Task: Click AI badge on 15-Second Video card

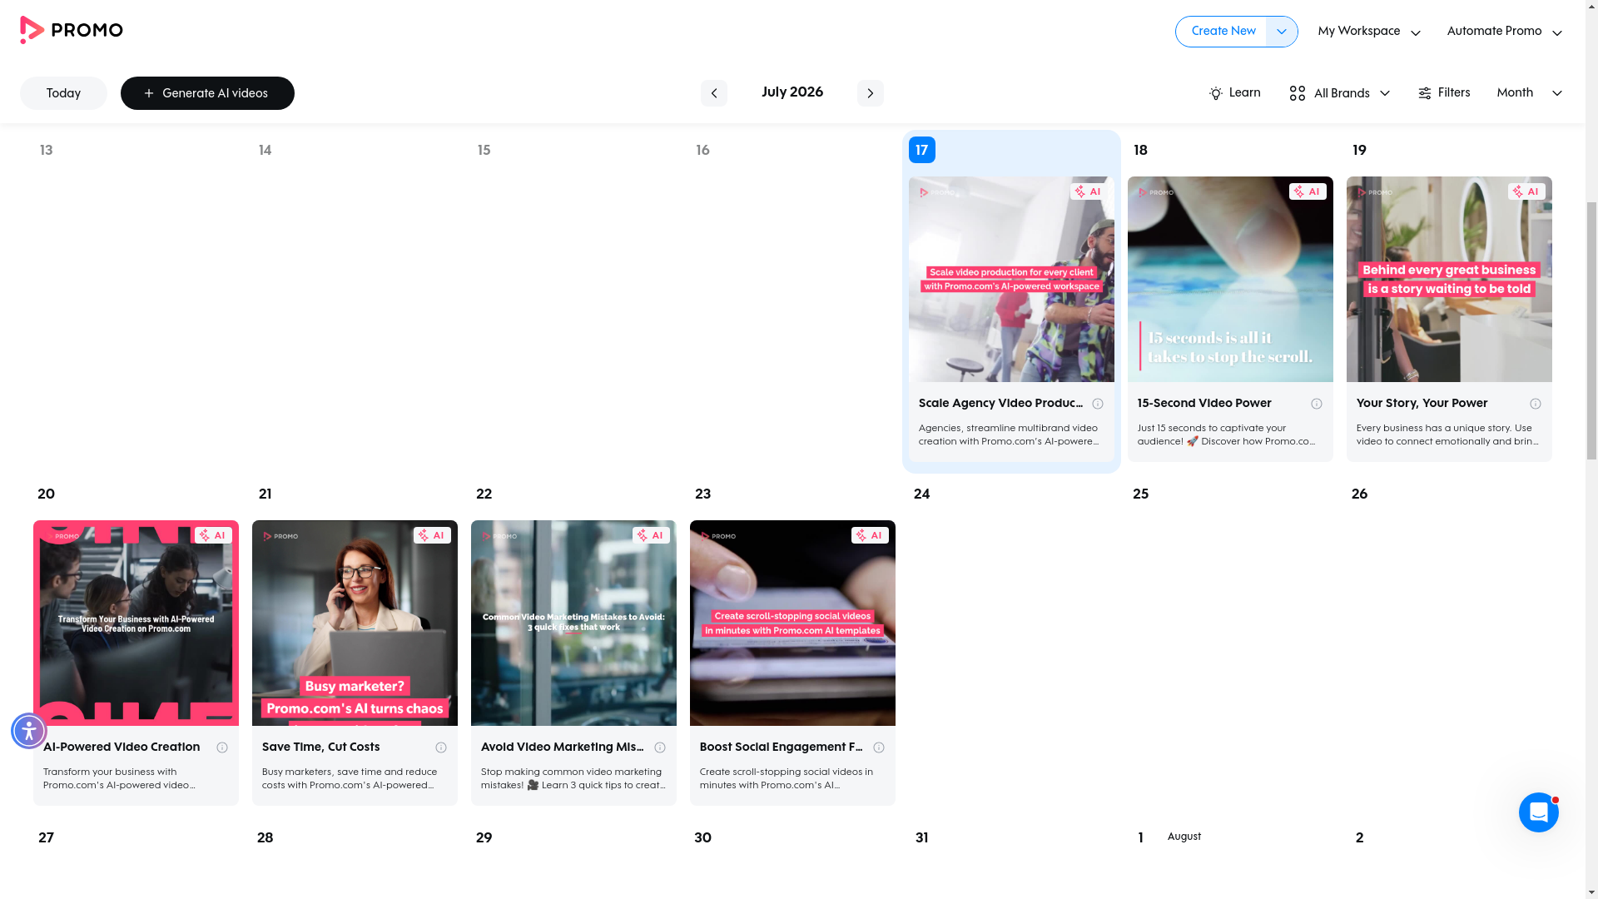Action: pyautogui.click(x=1308, y=191)
